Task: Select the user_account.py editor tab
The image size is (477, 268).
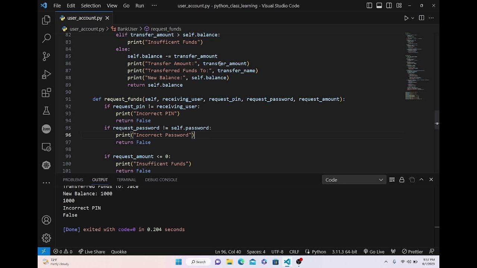Action: pyautogui.click(x=84, y=18)
